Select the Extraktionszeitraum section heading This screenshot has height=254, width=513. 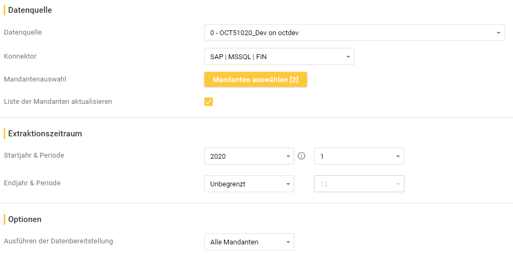coord(45,134)
